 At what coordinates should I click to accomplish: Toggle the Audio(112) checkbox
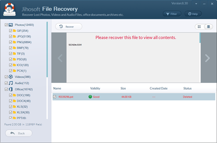[x=6, y=83]
